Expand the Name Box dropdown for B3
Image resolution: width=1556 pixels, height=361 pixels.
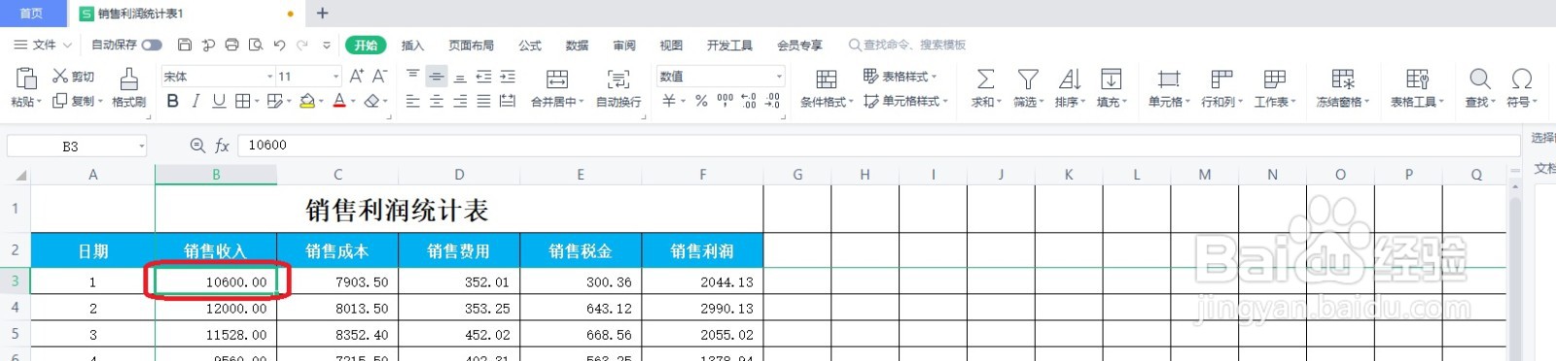(x=141, y=147)
